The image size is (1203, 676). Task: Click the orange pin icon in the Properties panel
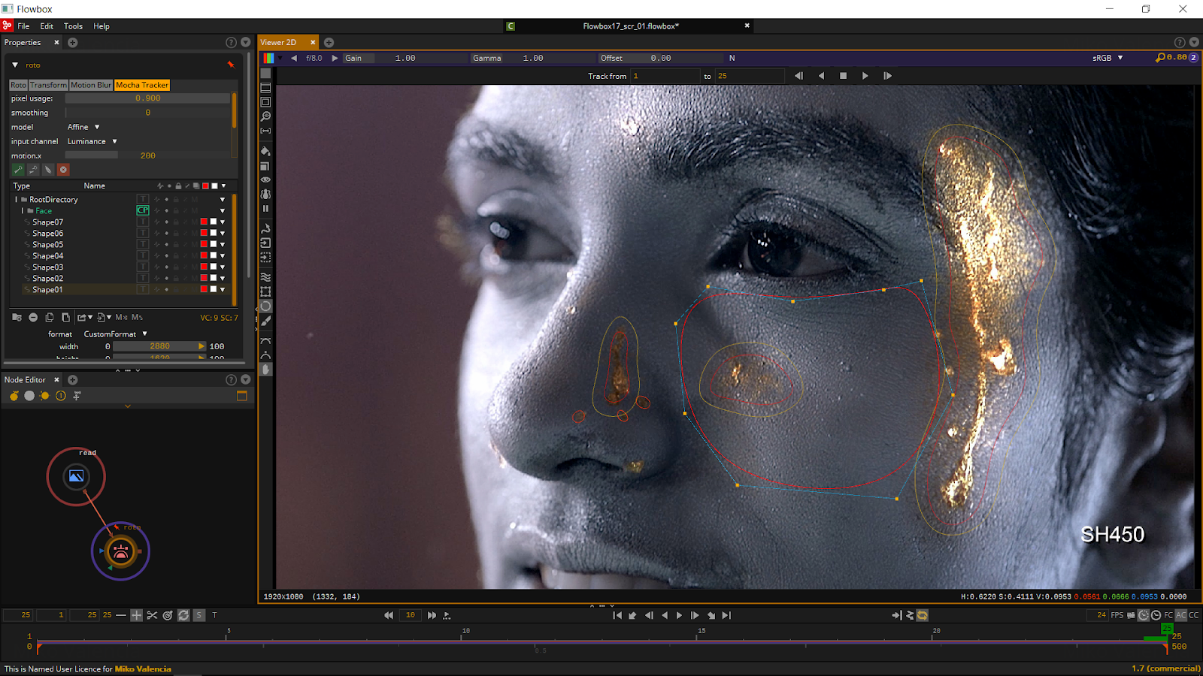click(231, 65)
